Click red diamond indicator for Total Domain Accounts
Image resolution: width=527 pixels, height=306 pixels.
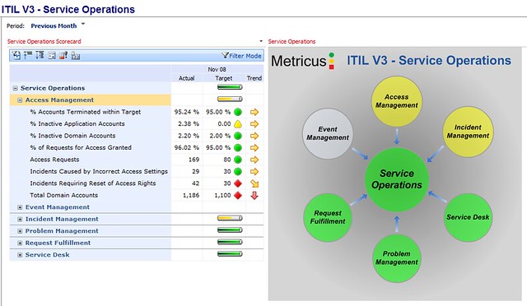238,195
